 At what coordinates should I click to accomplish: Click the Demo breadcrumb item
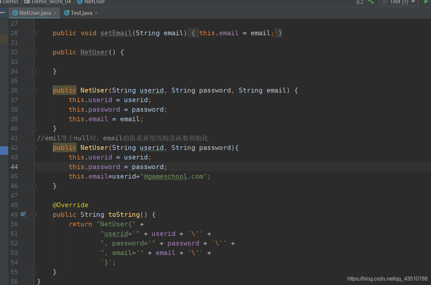(10, 2)
